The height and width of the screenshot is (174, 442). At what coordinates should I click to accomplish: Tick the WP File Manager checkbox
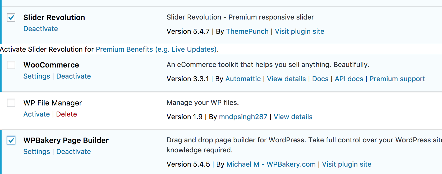pos(11,103)
